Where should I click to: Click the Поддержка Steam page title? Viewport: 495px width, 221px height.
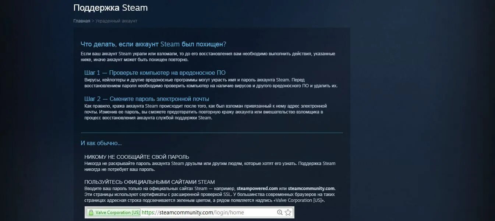110,7
